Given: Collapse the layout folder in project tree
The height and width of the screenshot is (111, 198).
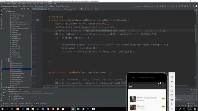Looking at the screenshot, I should [7, 61].
